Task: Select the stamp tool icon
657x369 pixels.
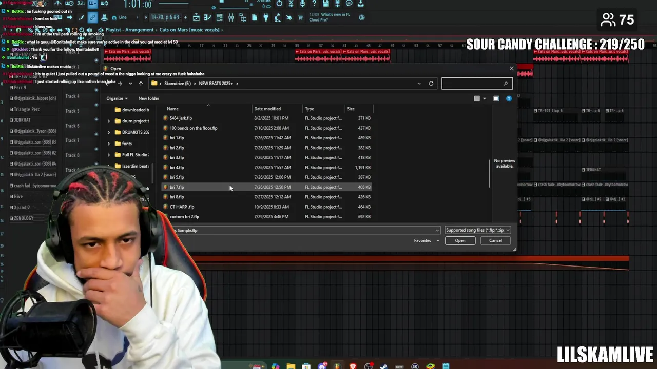Action: [104, 17]
